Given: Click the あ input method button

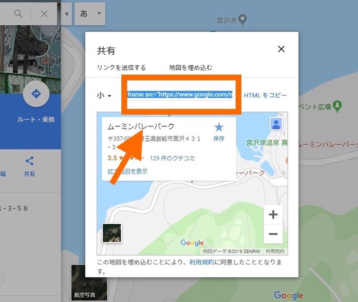Looking at the screenshot, I should pyautogui.click(x=84, y=13).
